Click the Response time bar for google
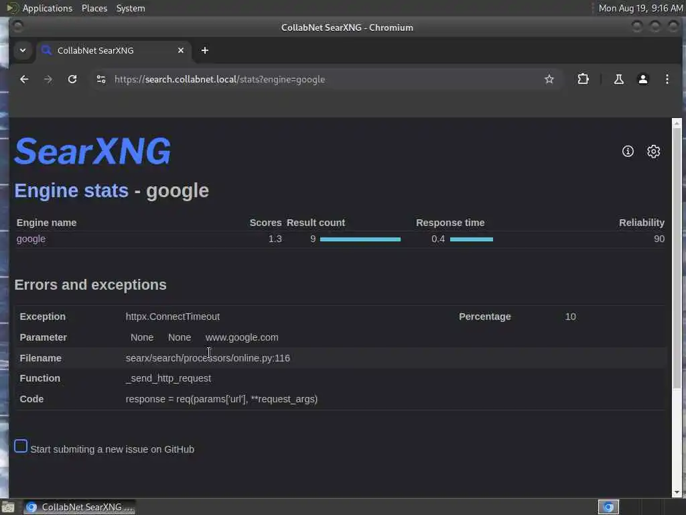Viewport: 686px width, 515px height. pos(471,239)
